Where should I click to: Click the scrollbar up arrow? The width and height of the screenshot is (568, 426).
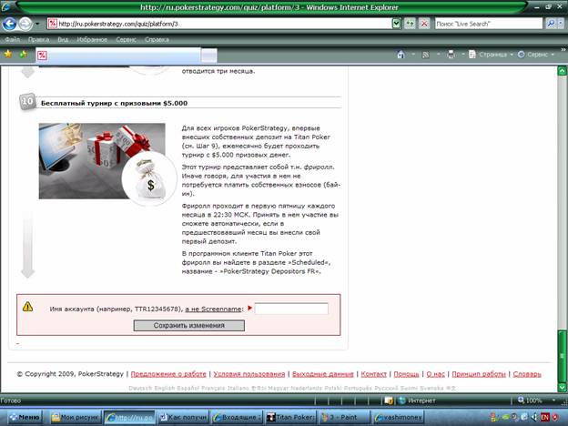click(x=562, y=71)
